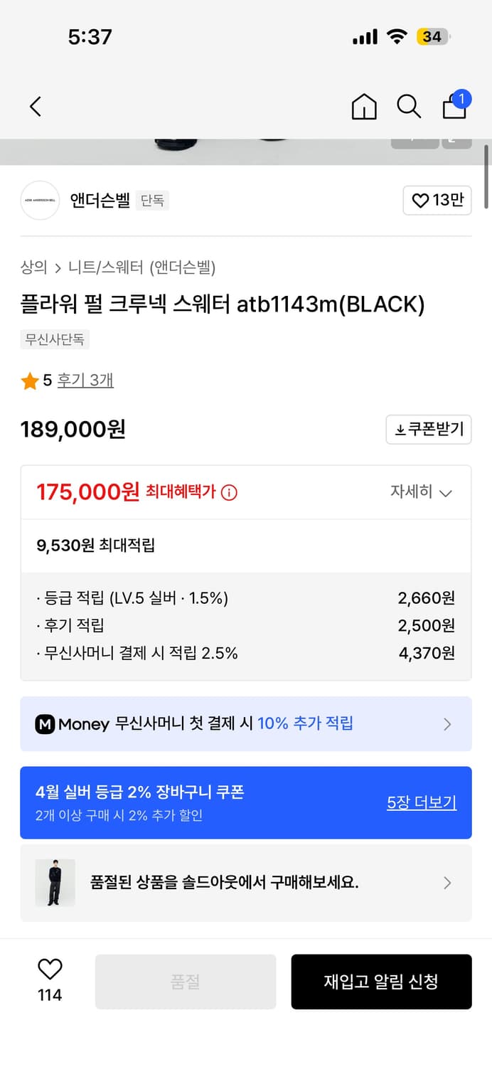This screenshot has width=492, height=1067.
Task: Tap 재입고 알림 신청 restock alert button
Action: coord(381,982)
